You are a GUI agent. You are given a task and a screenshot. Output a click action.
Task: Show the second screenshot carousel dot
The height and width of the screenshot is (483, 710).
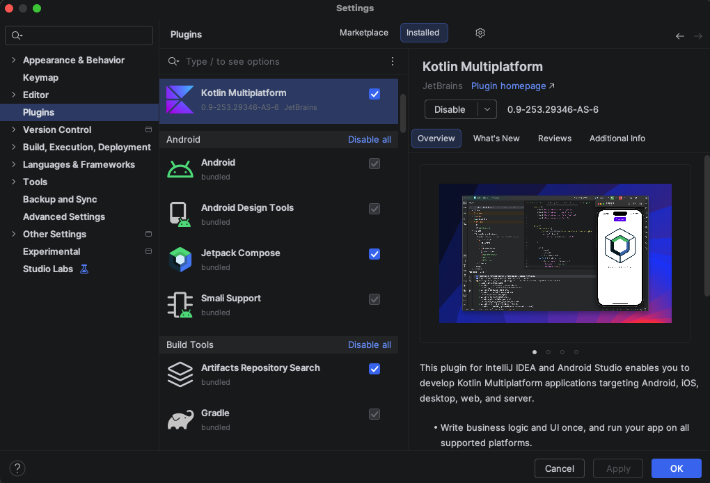[549, 352]
